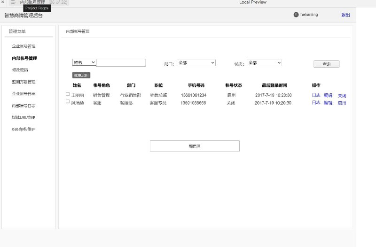
Task: Click the 帐号角色 column header
Action: coord(102,85)
